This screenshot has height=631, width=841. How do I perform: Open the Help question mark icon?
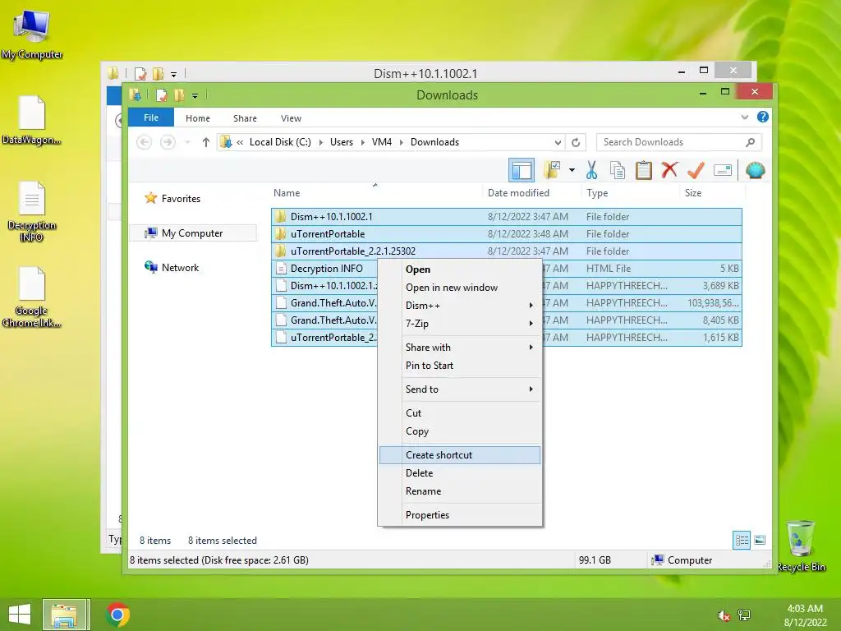point(763,117)
